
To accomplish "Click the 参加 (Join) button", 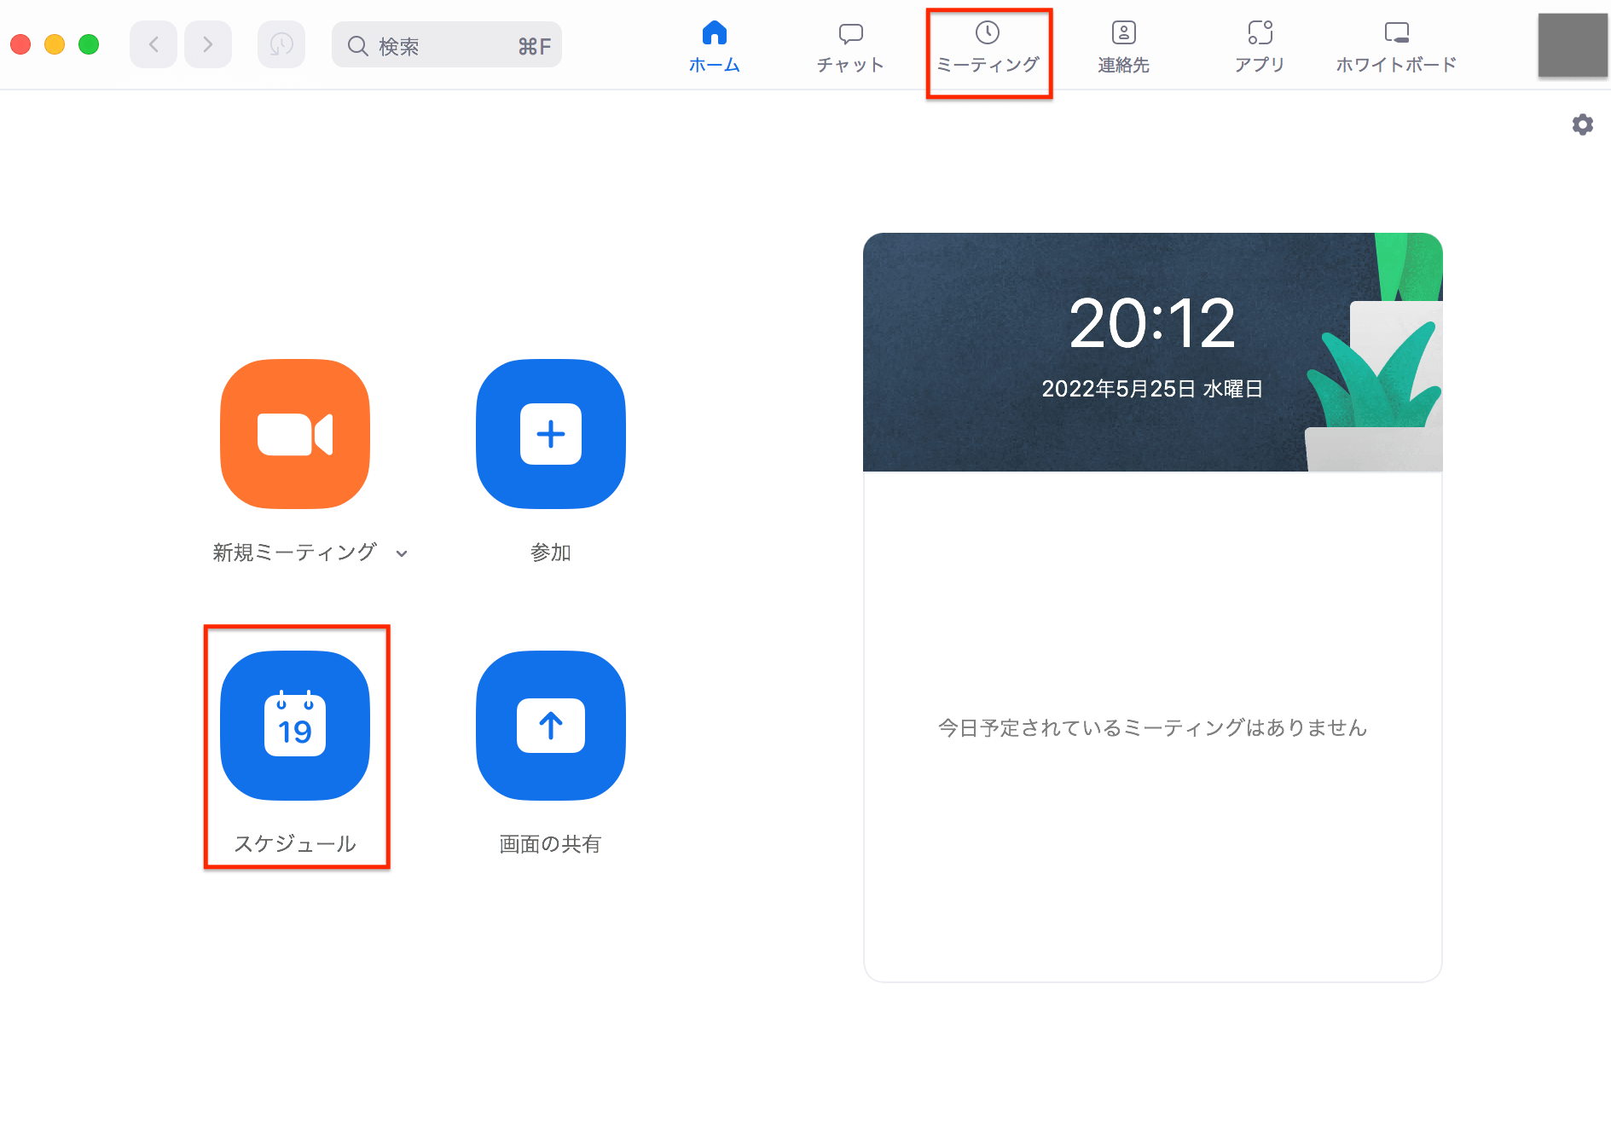I will pos(550,553).
